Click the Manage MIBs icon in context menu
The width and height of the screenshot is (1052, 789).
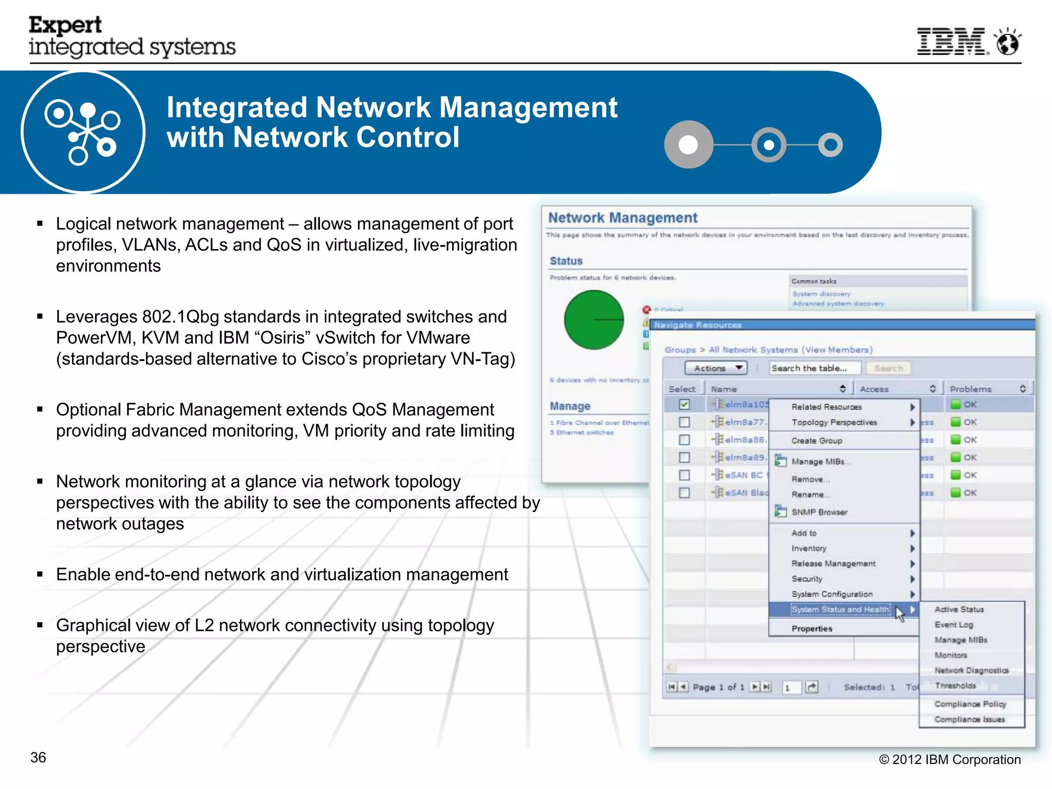[780, 460]
